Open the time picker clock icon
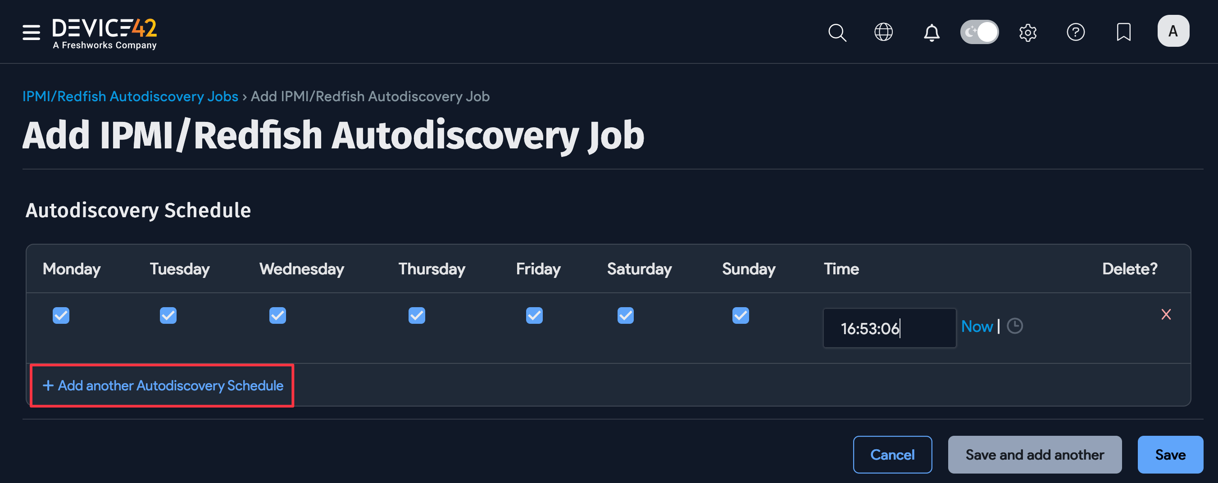Viewport: 1218px width, 483px height. tap(1015, 326)
